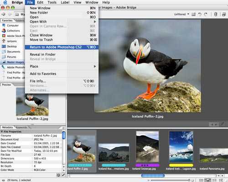
Task: Click the Filename value Iceland Puffin-2.jpg
Action: pyautogui.click(x=45, y=136)
